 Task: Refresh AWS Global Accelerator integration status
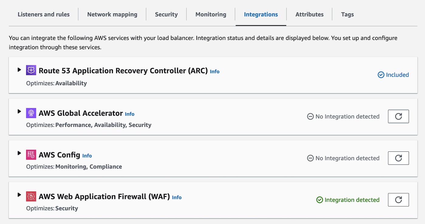tap(398, 116)
